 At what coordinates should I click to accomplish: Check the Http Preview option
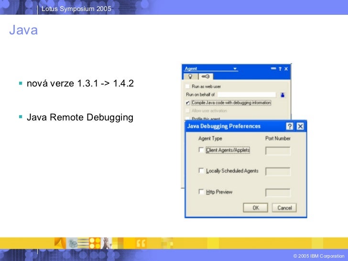pyautogui.click(x=201, y=192)
